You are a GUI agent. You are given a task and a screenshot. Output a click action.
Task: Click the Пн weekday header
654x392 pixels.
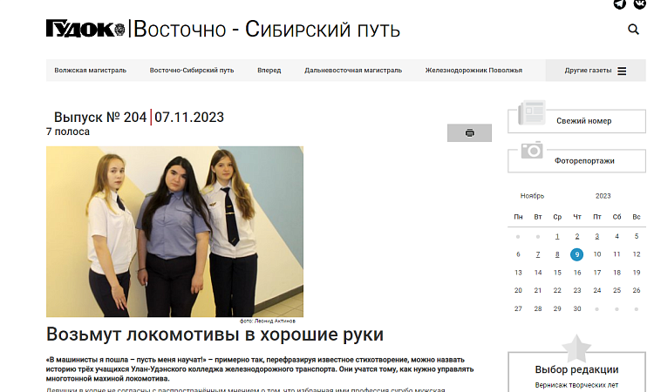518,217
